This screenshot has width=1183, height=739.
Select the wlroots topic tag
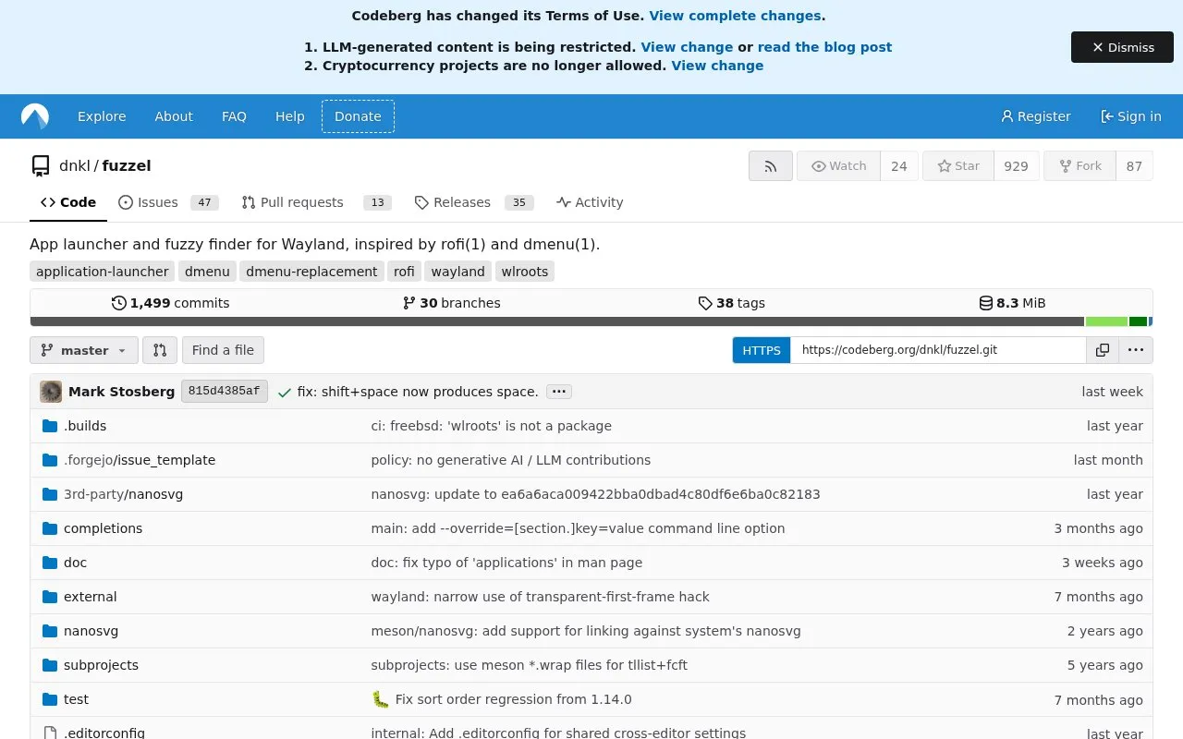[x=525, y=272]
